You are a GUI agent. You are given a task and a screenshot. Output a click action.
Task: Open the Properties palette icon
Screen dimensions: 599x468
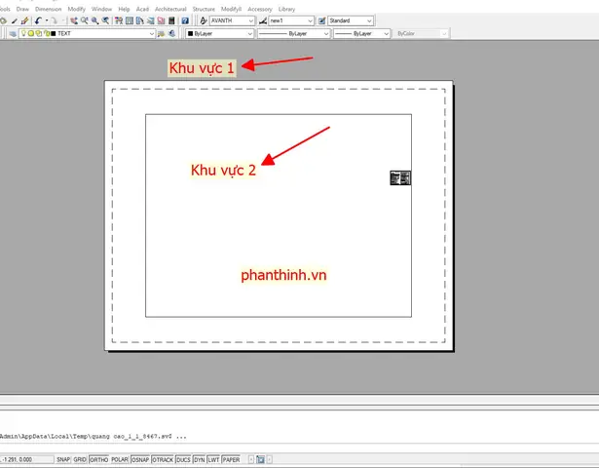(119, 20)
